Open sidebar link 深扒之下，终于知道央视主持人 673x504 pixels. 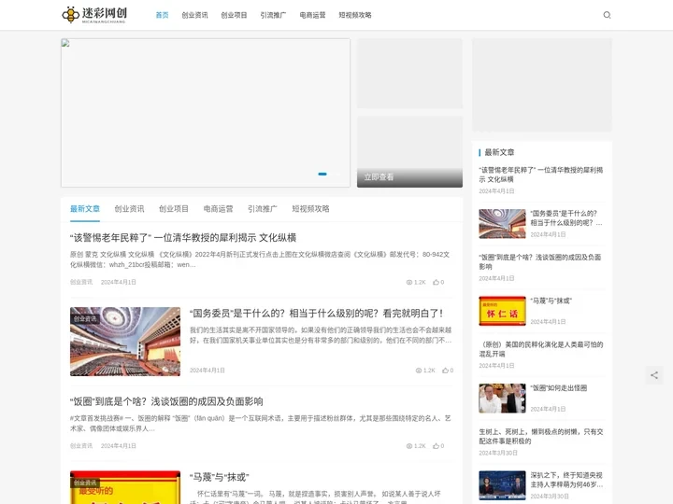point(566,480)
